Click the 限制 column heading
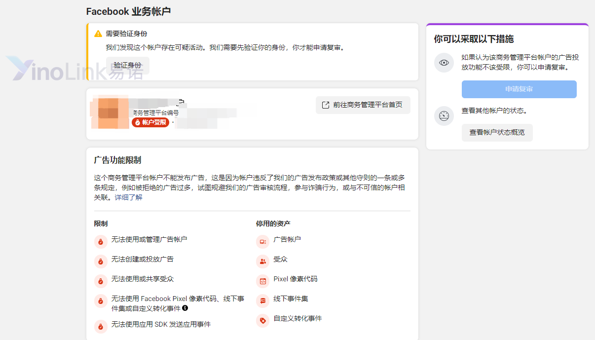Viewport: 595px width, 340px height. pyautogui.click(x=101, y=224)
